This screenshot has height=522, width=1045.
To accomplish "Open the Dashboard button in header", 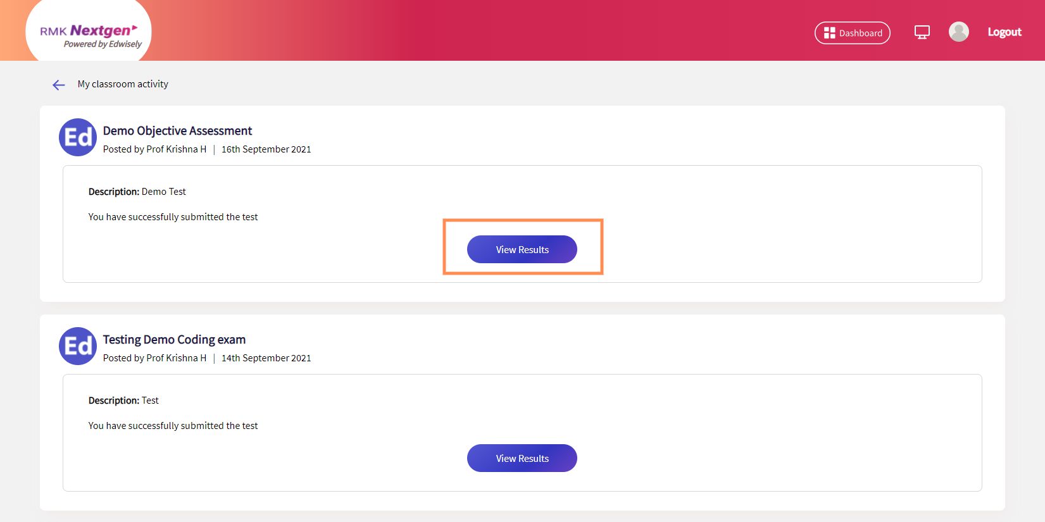I will (852, 33).
